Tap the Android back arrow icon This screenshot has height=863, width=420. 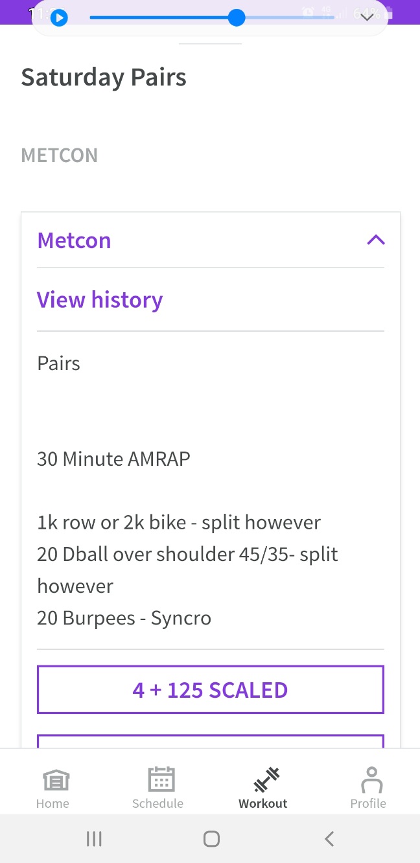pos(329,839)
